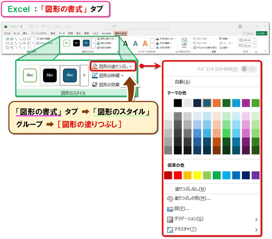
Task: Select bright red standard color swatch
Action: point(178,175)
